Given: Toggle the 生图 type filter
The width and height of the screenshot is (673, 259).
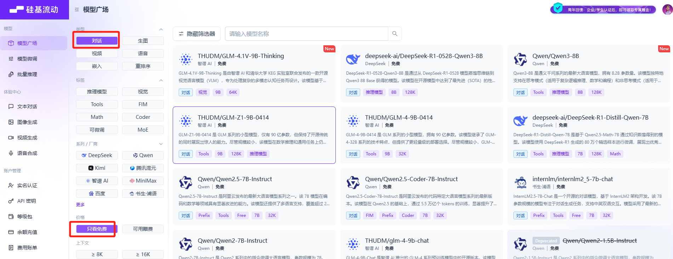Looking at the screenshot, I should click(x=143, y=41).
